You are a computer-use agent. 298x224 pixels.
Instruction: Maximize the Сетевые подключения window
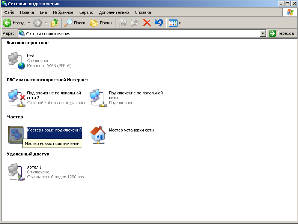click(287, 4)
